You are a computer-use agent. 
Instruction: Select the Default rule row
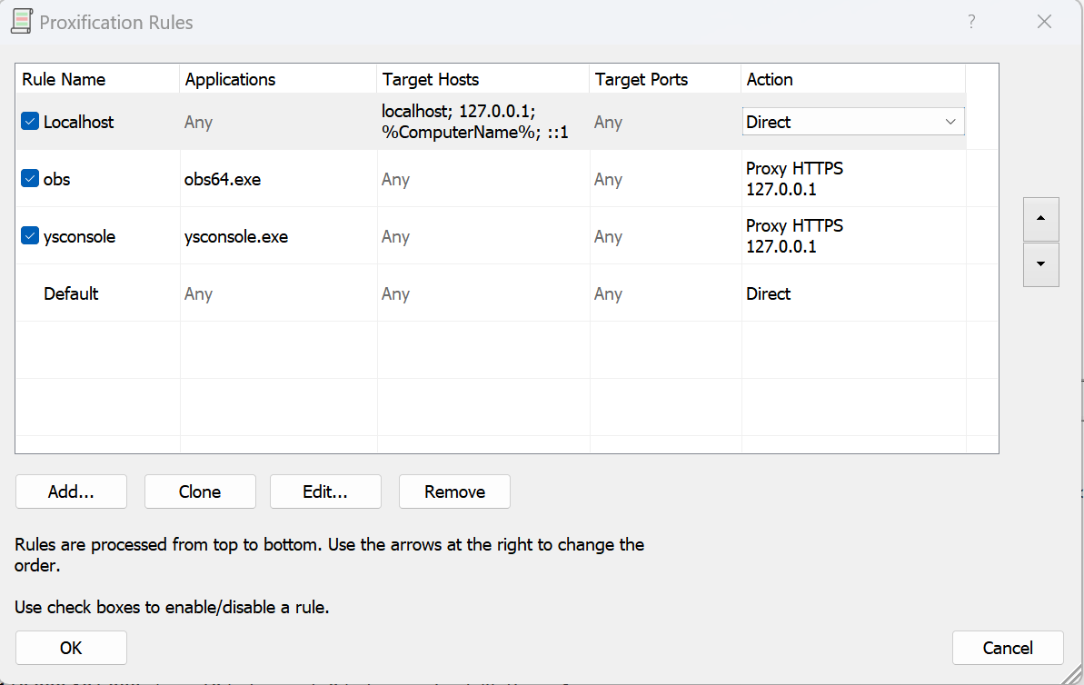71,293
